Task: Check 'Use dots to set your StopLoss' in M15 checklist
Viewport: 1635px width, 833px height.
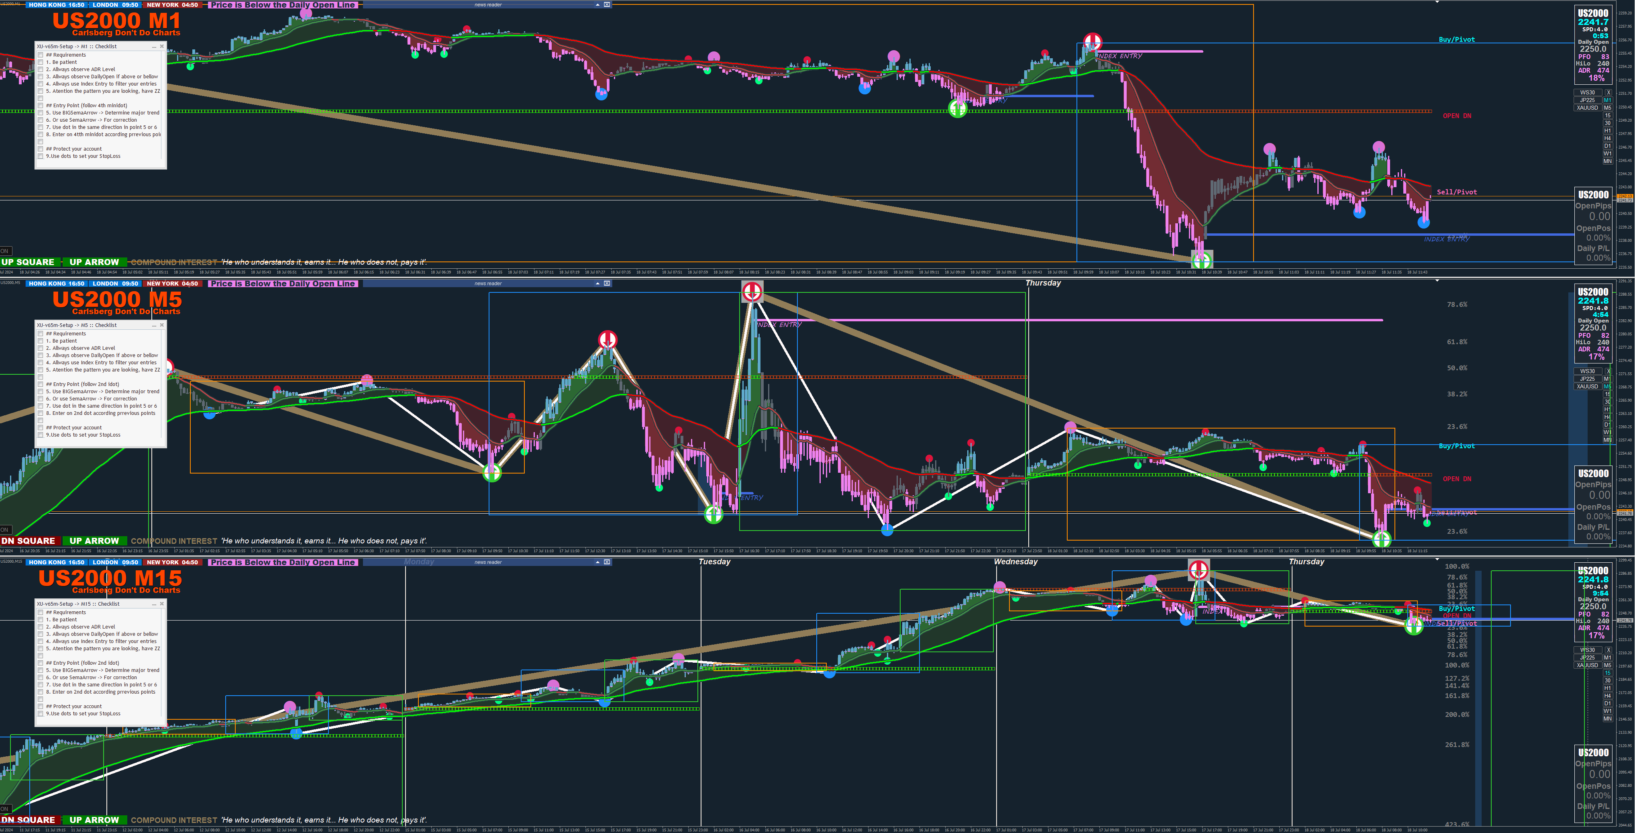Action: pyautogui.click(x=41, y=714)
